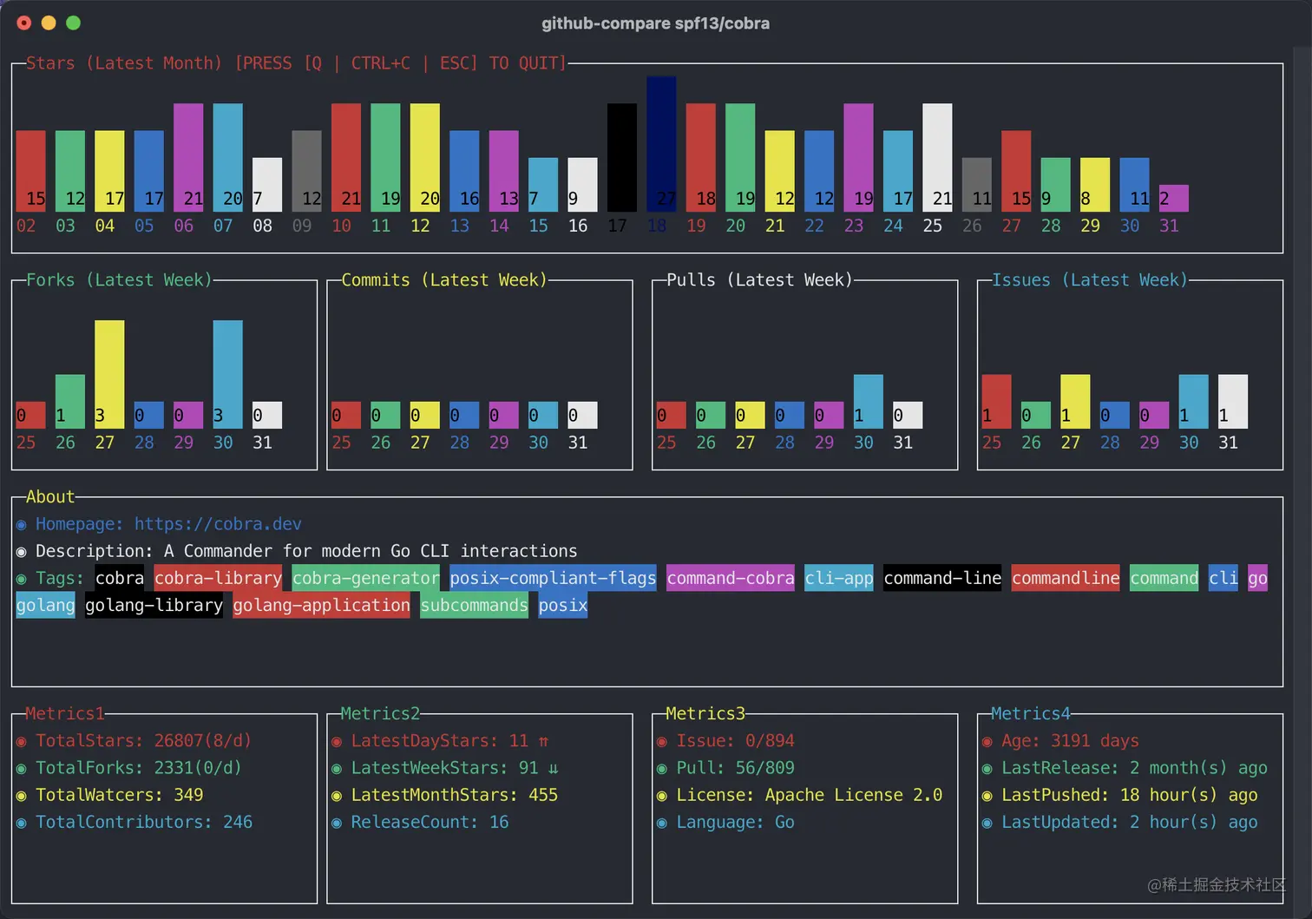Image resolution: width=1312 pixels, height=919 pixels.
Task: Click the red Issues bar for day 25
Action: tap(996, 401)
